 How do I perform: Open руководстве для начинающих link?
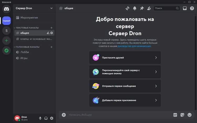(x=134, y=46)
